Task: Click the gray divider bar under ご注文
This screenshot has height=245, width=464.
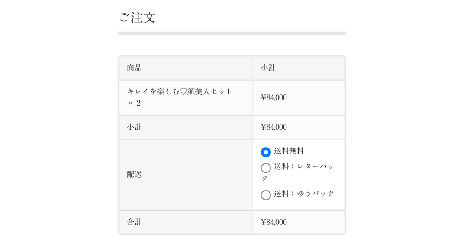Action: click(231, 33)
